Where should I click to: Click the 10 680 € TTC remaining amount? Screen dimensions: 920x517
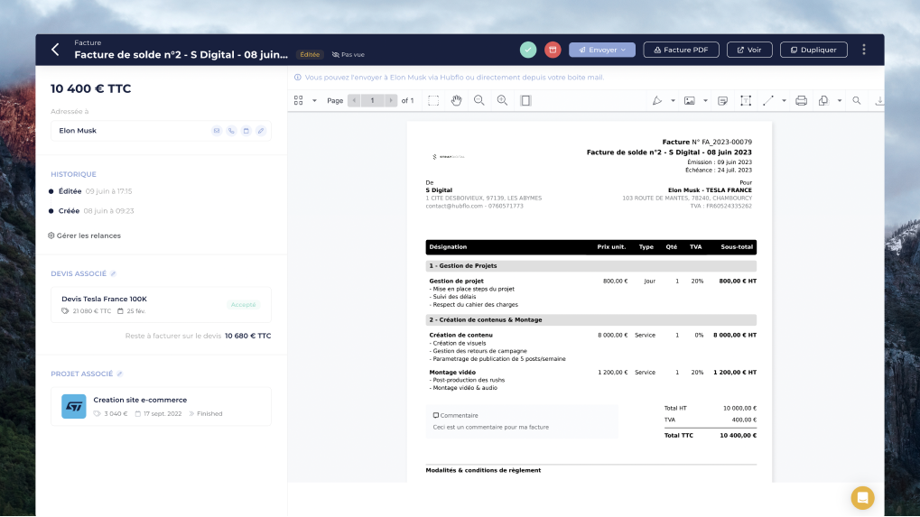[x=247, y=336]
